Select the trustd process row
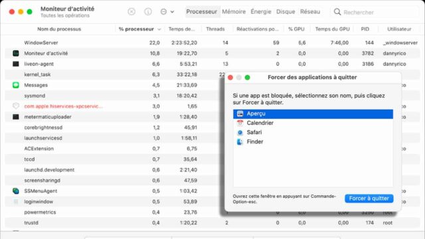 coord(212,223)
